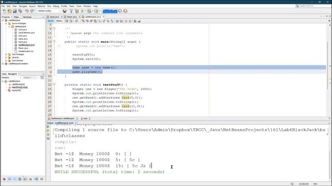Minimize the Projects panel with dash button

[43, 17]
